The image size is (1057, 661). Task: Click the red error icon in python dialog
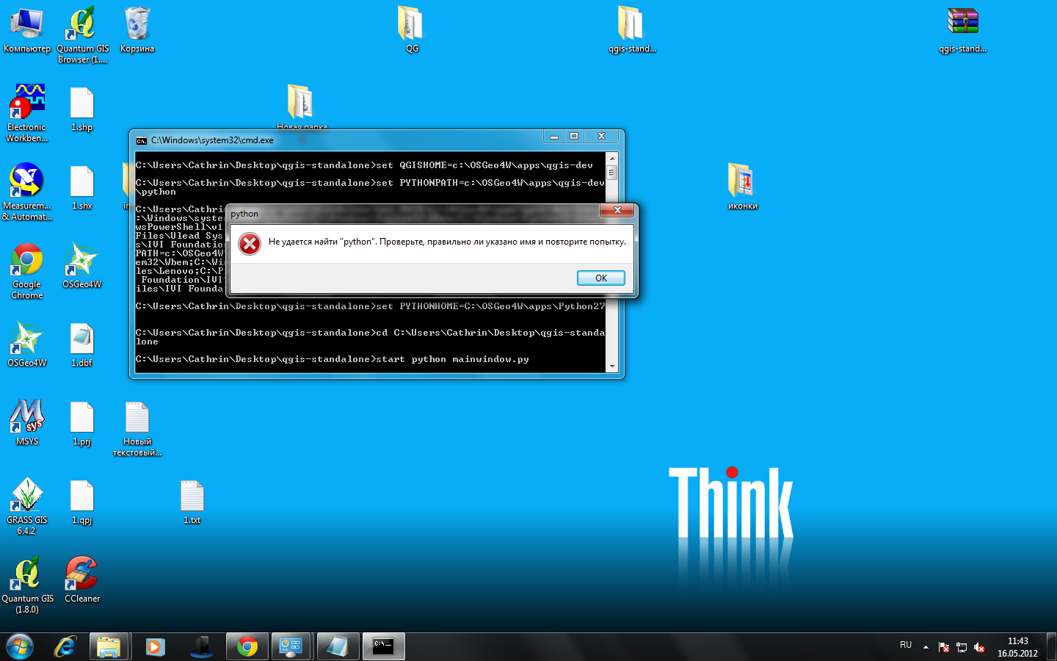tap(250, 243)
